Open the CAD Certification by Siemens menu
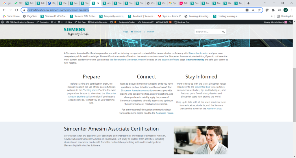296x158 pixels. (20, 22)
